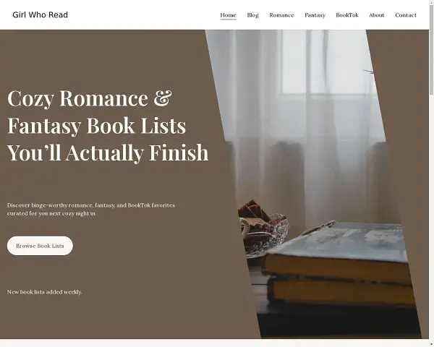Open the BookTok section

[x=347, y=15]
